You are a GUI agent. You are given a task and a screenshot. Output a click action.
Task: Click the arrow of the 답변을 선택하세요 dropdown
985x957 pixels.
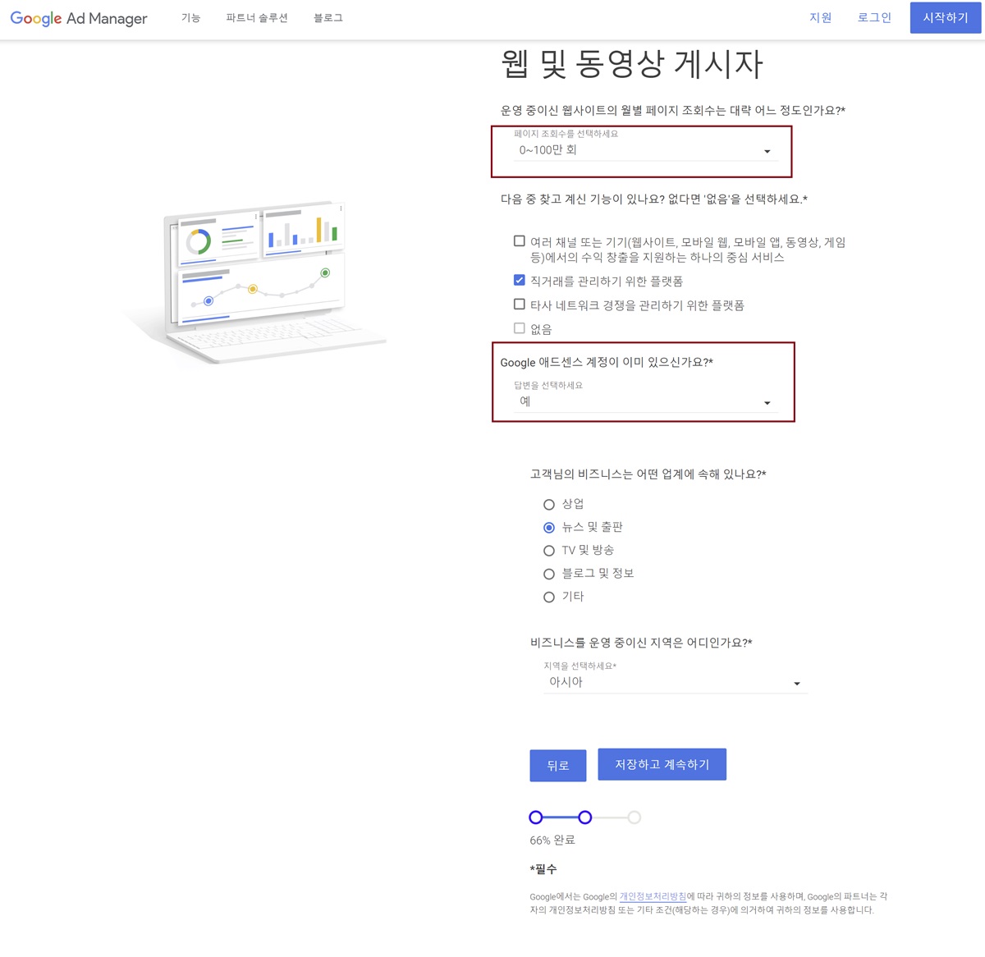[767, 403]
